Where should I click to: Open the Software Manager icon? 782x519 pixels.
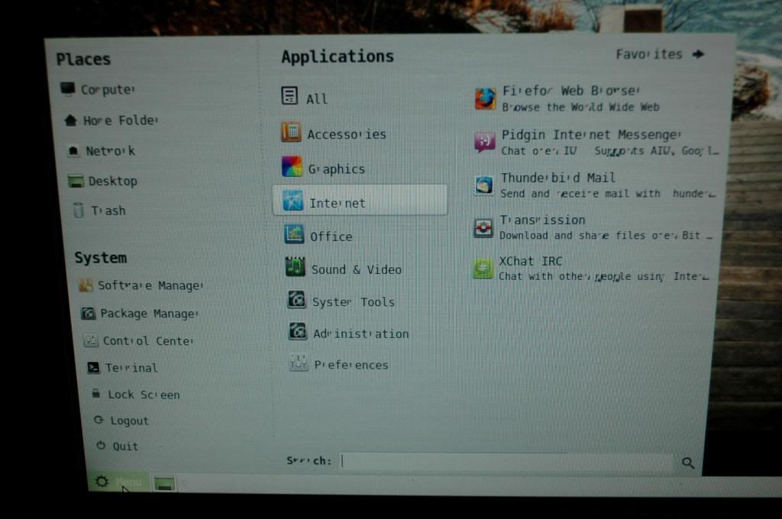click(x=86, y=285)
